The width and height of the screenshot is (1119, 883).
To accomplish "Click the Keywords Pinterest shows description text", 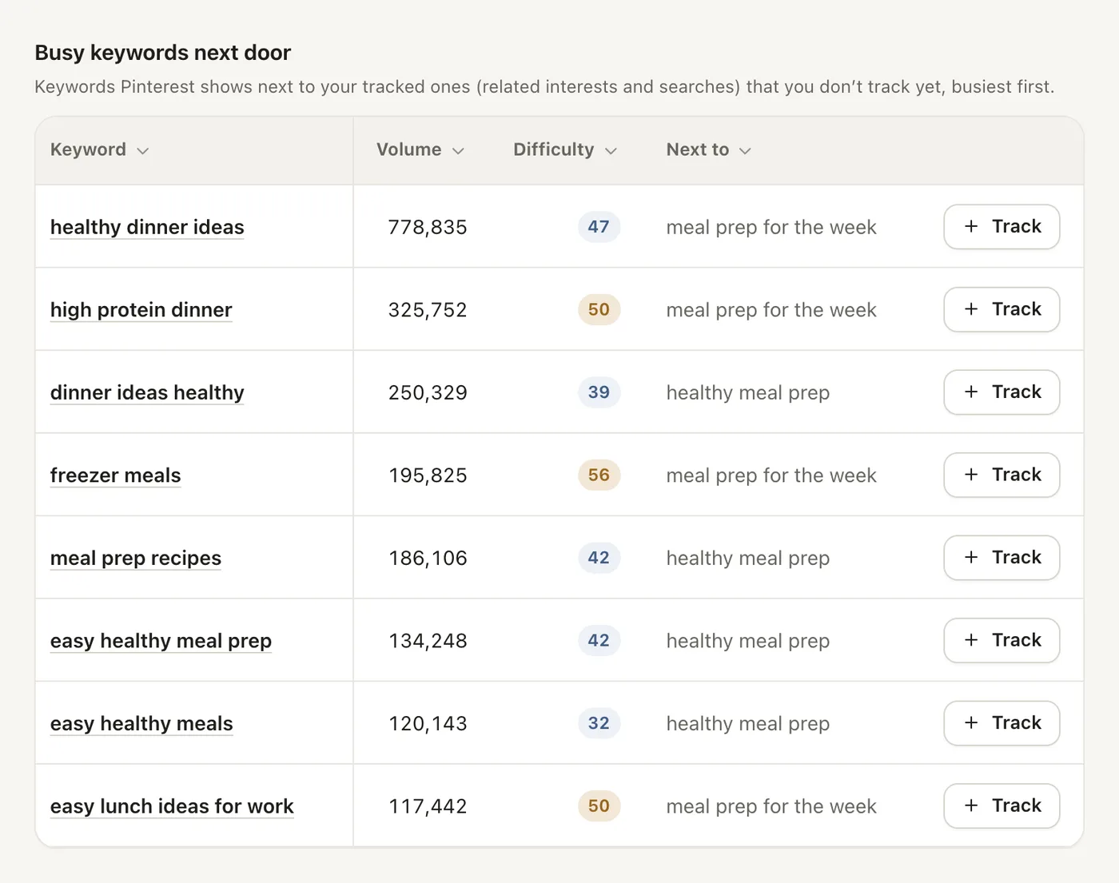I will [x=544, y=86].
